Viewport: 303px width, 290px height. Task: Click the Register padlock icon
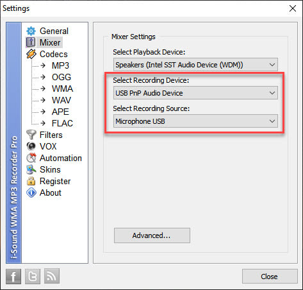[x=31, y=181]
